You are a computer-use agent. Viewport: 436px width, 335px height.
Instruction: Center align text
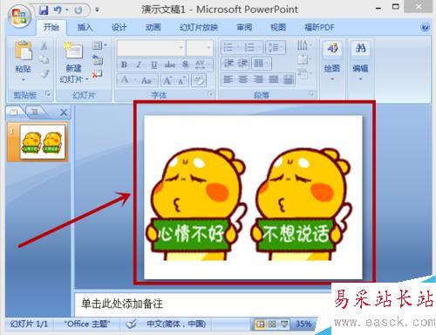point(243,79)
